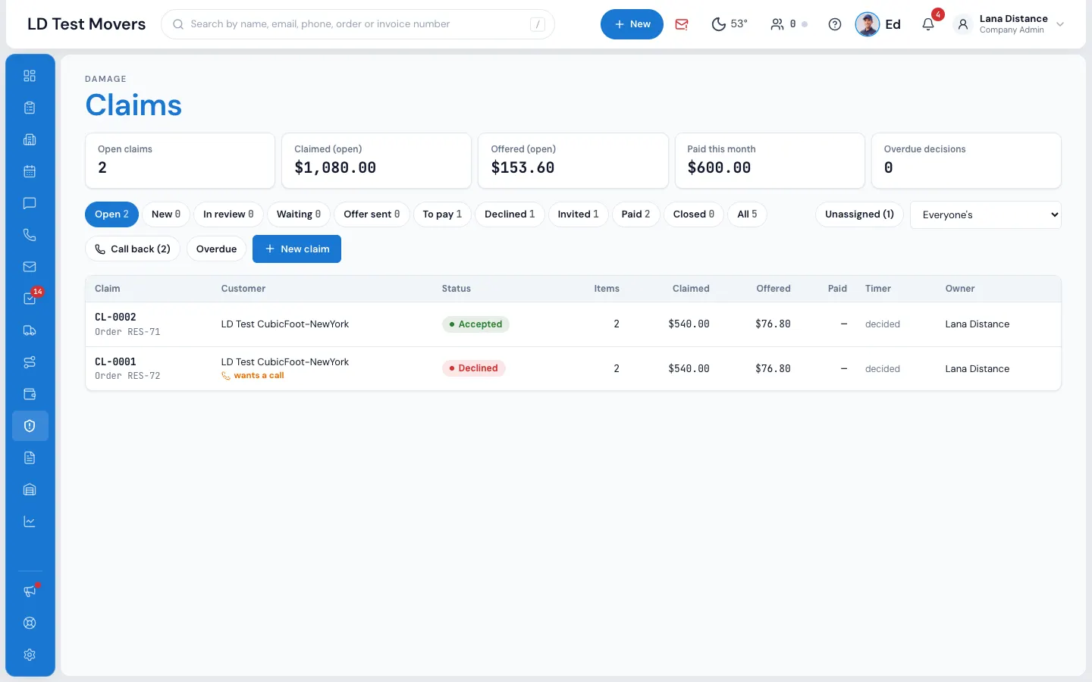Image resolution: width=1092 pixels, height=682 pixels.
Task: Focus the global search input field
Action: click(x=358, y=24)
